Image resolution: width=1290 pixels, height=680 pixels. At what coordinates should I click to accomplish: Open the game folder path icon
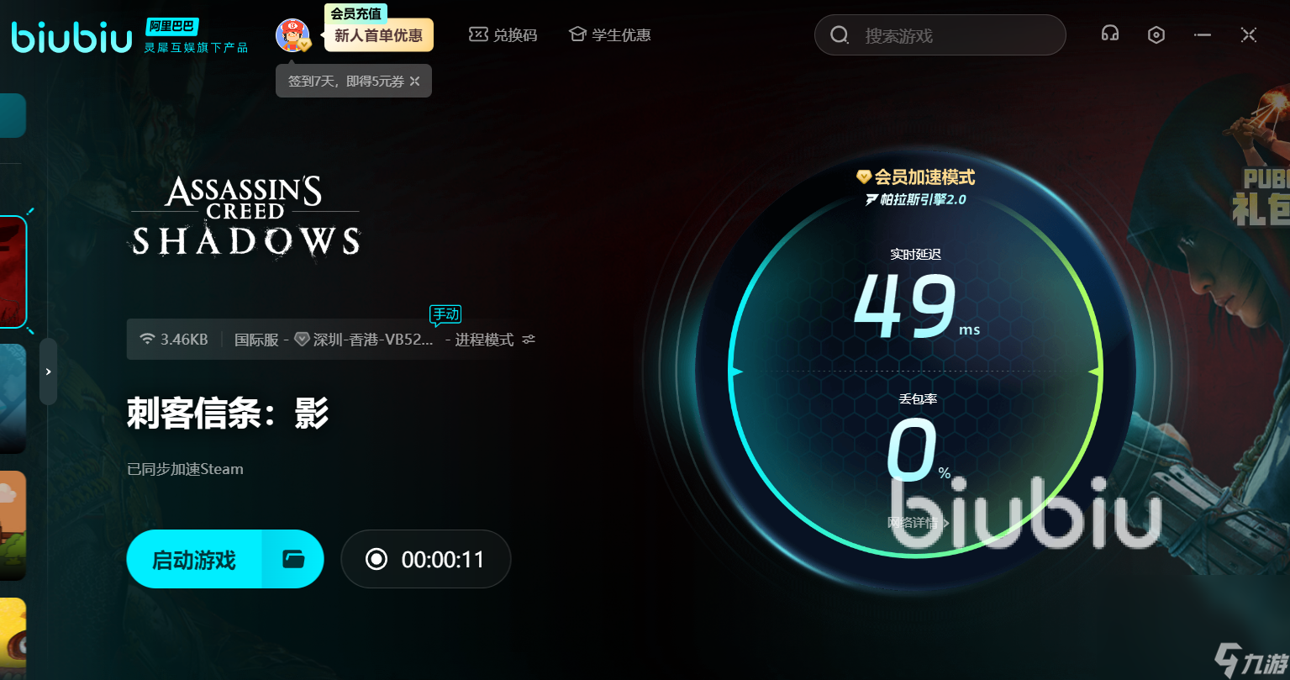293,559
